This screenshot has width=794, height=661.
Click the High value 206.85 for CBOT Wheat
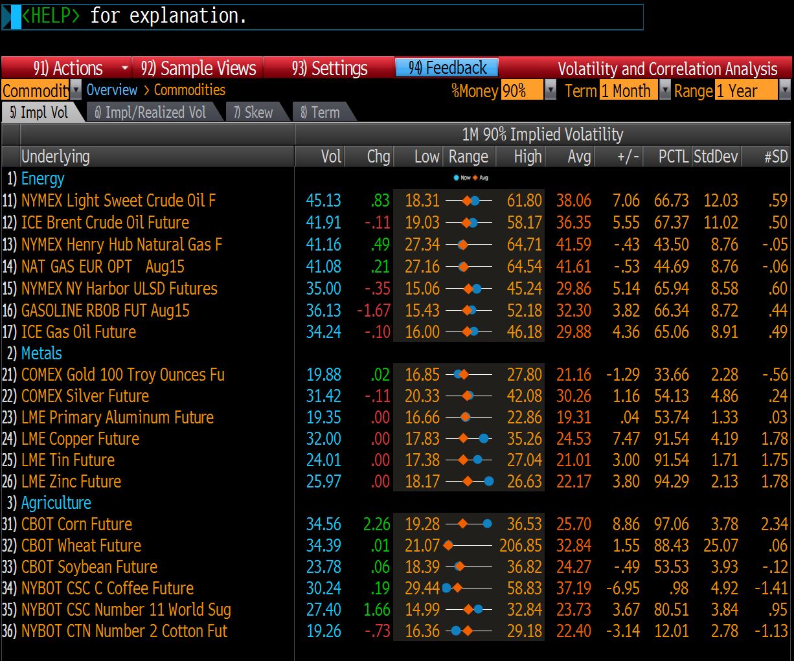click(521, 546)
